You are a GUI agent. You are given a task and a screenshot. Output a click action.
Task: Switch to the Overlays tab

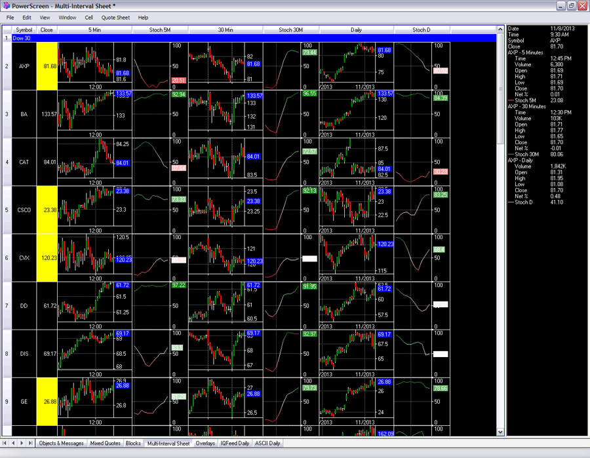pyautogui.click(x=205, y=443)
